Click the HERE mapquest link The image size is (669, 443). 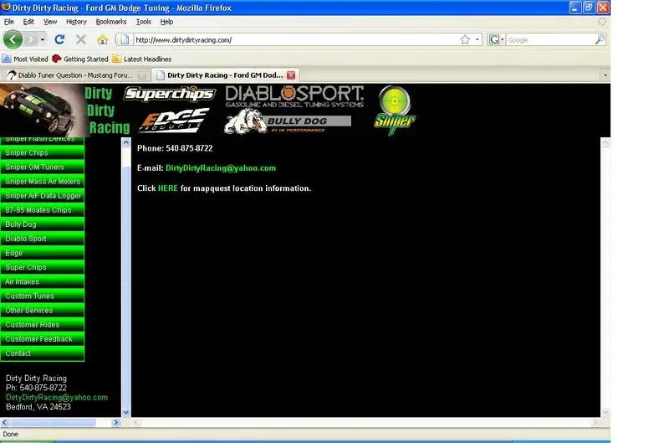click(168, 188)
